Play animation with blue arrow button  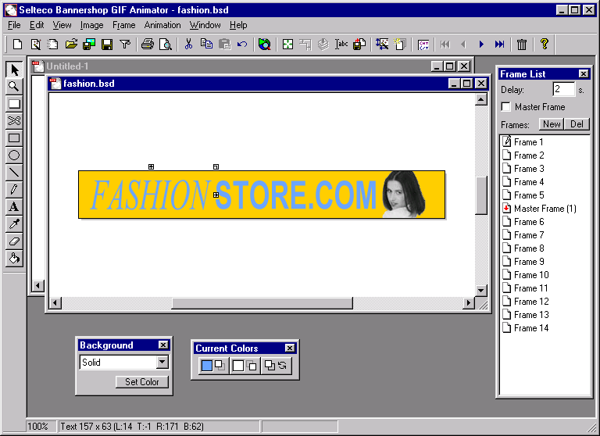(481, 45)
